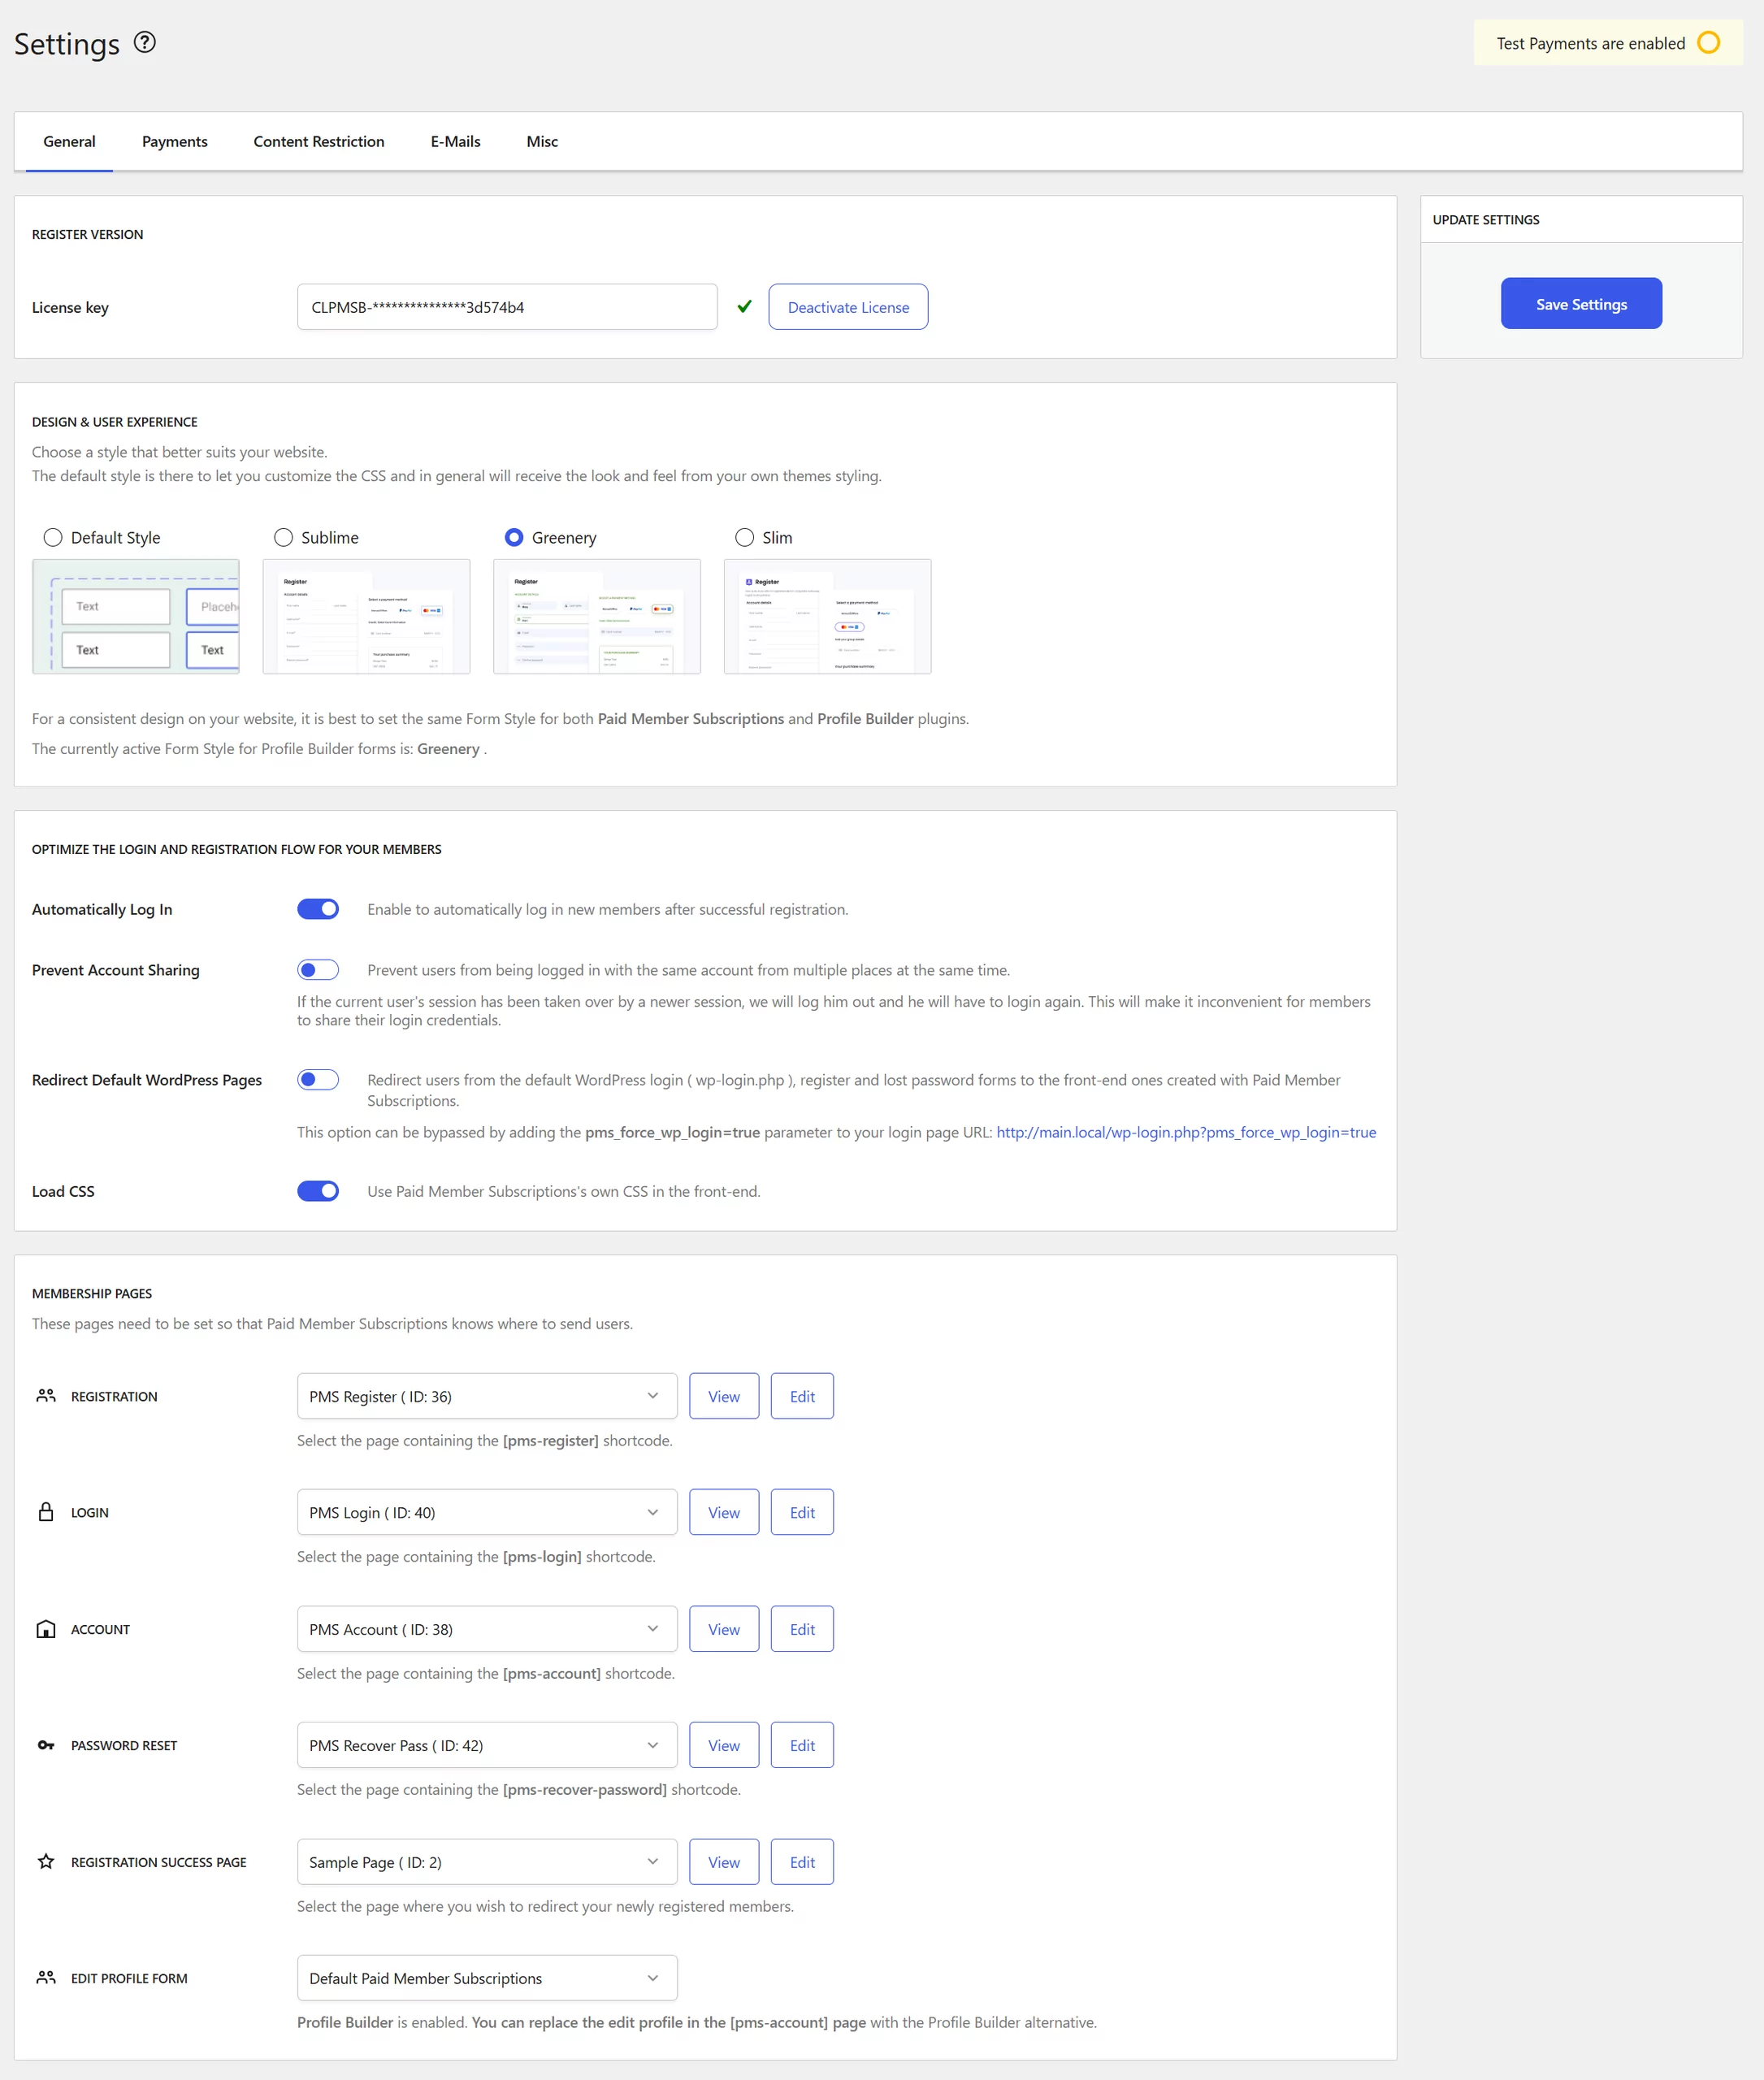
Task: Open the Content Restriction tab
Action: [x=319, y=141]
